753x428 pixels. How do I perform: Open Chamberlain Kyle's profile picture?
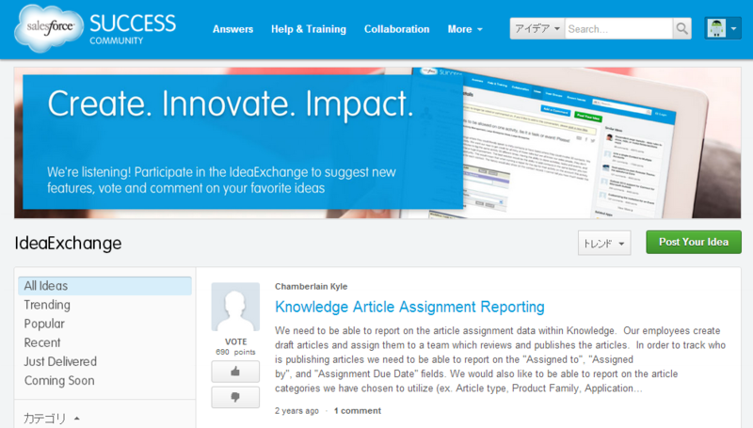(235, 307)
